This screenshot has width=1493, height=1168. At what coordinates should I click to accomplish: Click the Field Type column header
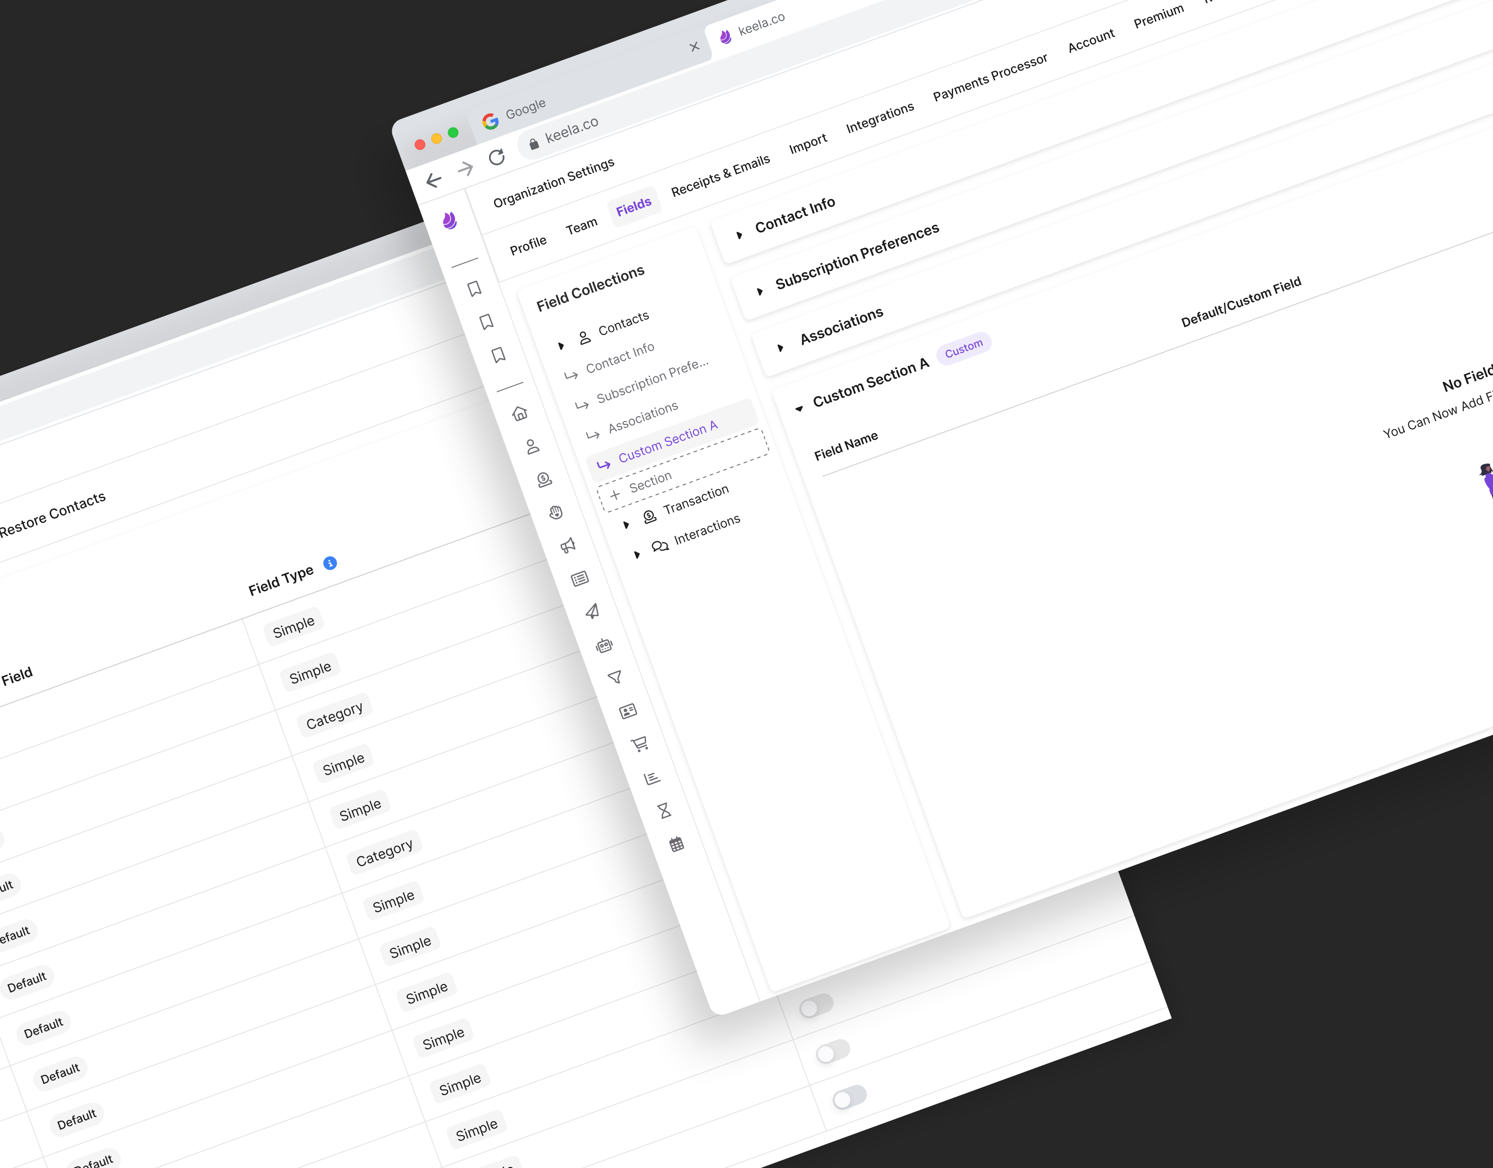(x=281, y=580)
